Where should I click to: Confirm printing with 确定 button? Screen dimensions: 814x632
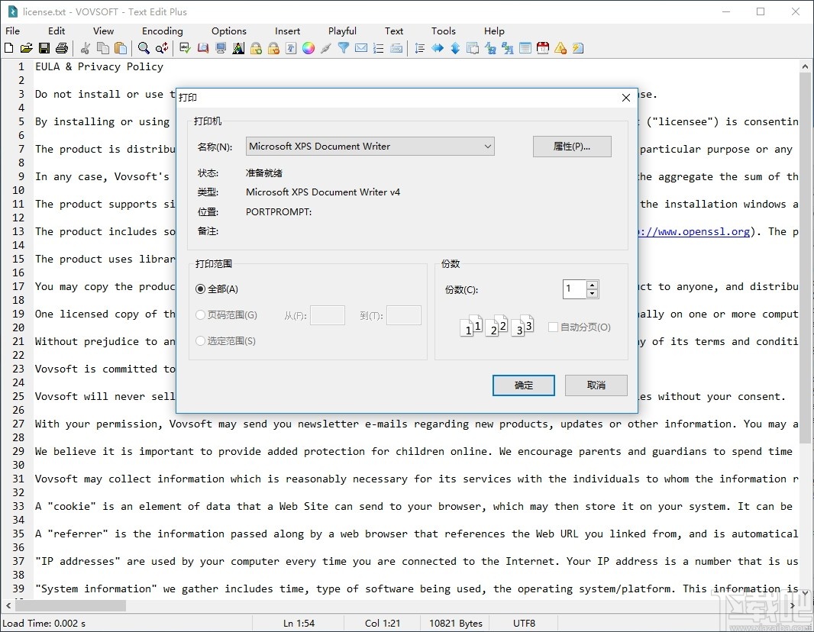click(524, 385)
